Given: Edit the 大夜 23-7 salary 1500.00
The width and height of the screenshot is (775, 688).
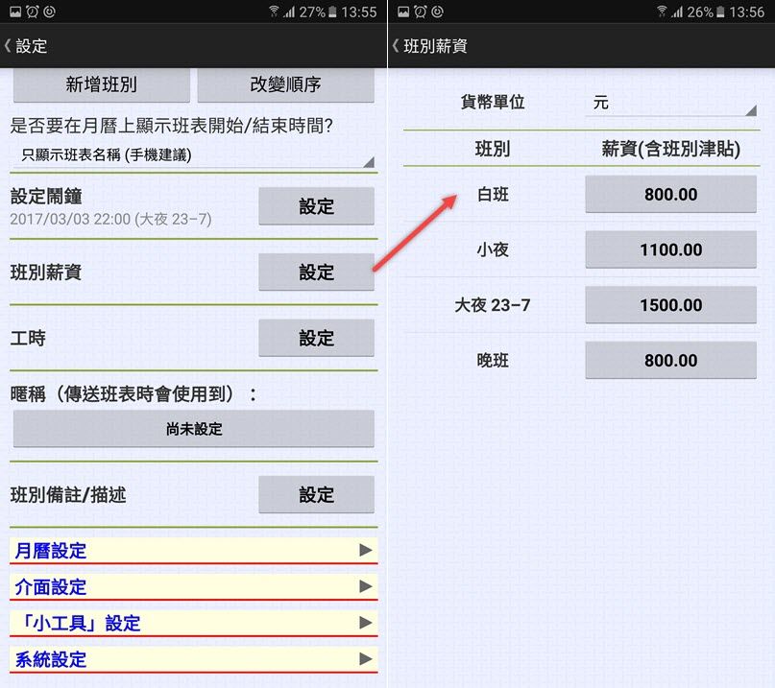Looking at the screenshot, I should [670, 305].
